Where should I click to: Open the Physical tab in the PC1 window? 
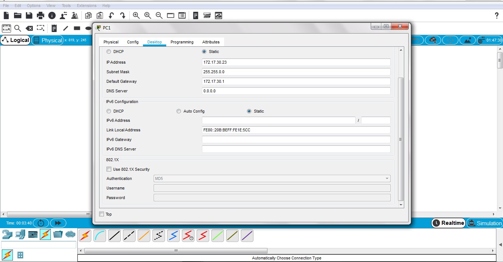[111, 42]
